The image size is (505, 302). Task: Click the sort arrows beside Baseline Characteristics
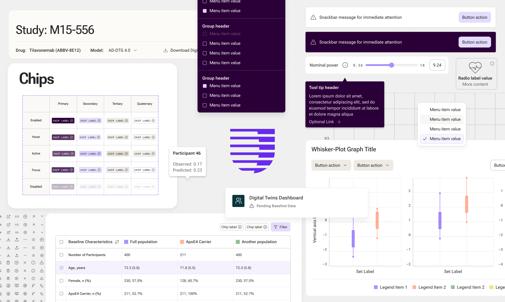[x=117, y=242]
